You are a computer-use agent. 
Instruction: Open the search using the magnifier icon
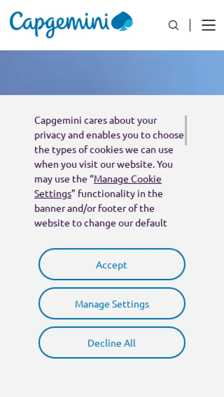[173, 25]
